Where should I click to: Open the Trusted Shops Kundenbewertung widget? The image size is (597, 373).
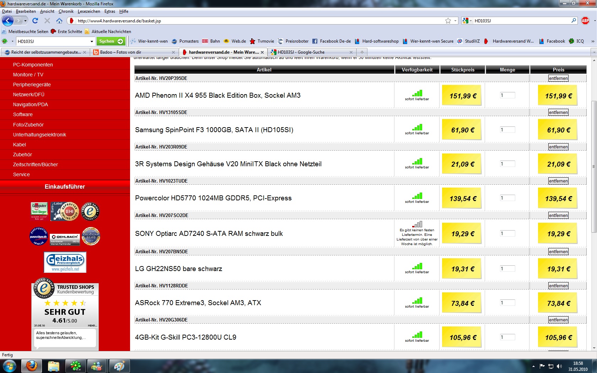[x=65, y=314]
